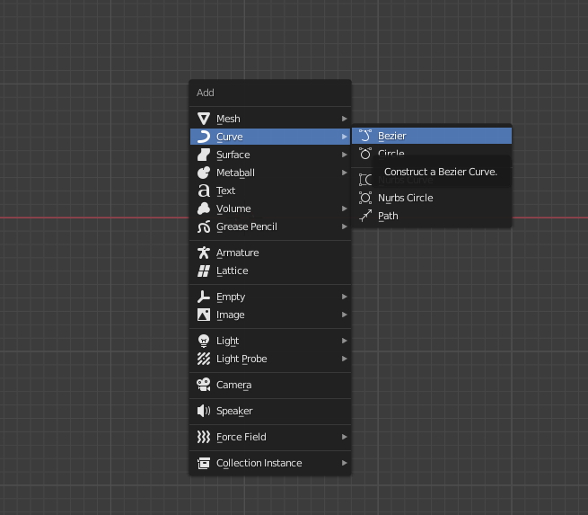The height and width of the screenshot is (515, 588).
Task: Expand the Collection Instance submenu arrow
Action: point(344,463)
